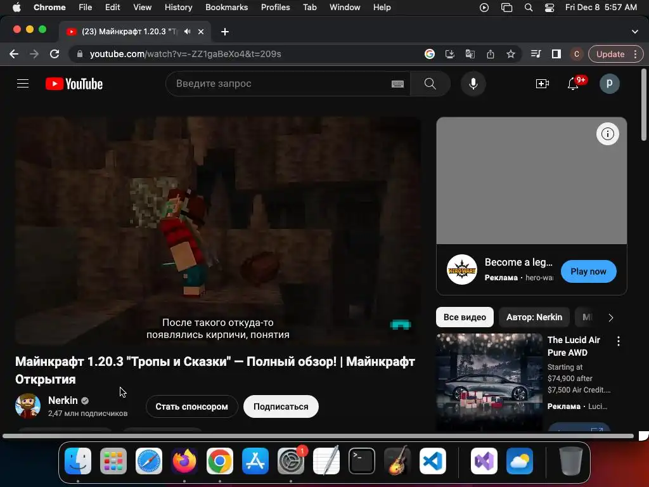Open YouTube notifications bell
Viewport: 649px width, 487px height.
click(573, 84)
